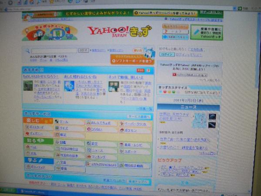Choose the red theme color circle
Screen dimensions: 261x196
coord(165,92)
